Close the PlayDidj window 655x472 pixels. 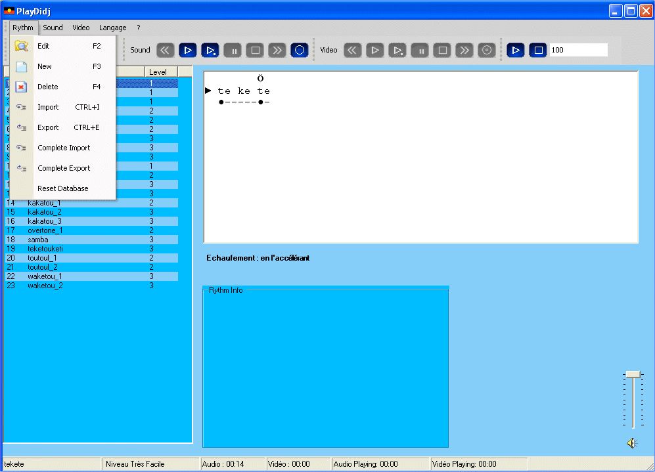(x=646, y=11)
